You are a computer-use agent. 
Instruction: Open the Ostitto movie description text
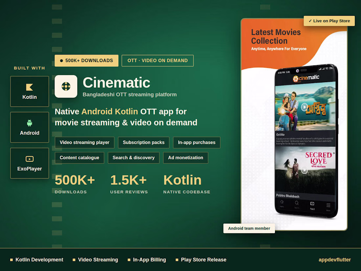point(304,141)
